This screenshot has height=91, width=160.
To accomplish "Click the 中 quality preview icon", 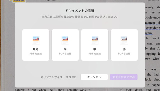I will click(x=95, y=40).
